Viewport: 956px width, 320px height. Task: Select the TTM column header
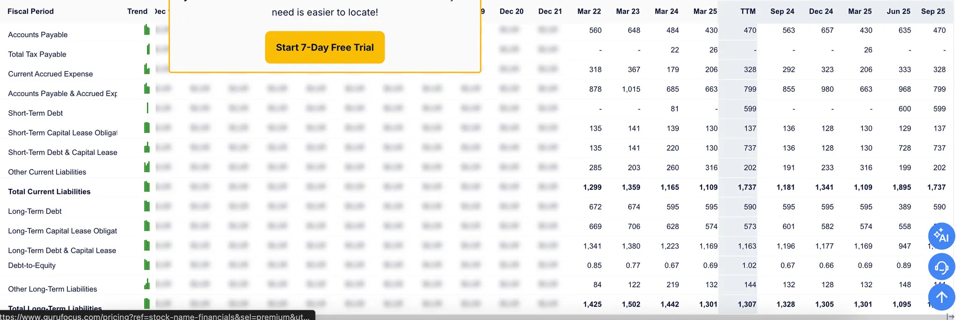(x=748, y=11)
